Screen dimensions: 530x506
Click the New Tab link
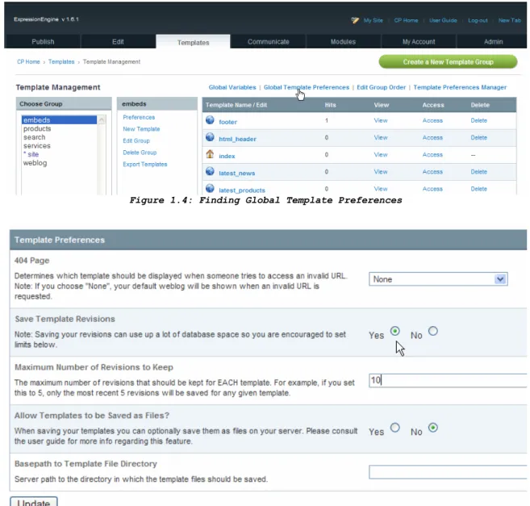(x=509, y=20)
